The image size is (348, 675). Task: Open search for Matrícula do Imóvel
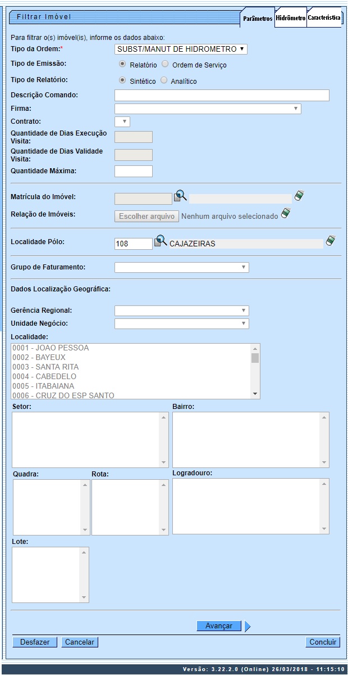[x=180, y=196]
